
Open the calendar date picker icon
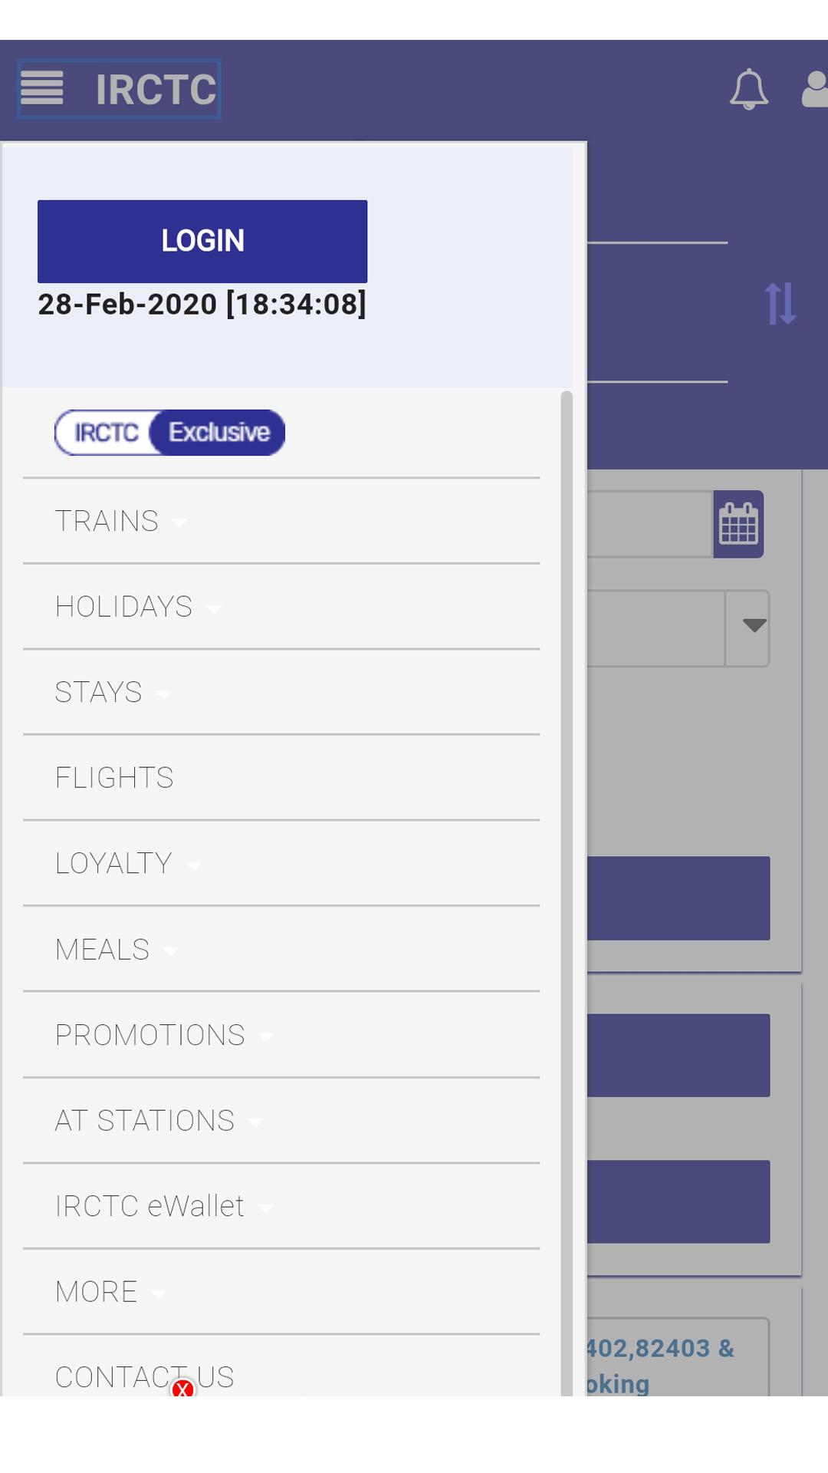(738, 524)
